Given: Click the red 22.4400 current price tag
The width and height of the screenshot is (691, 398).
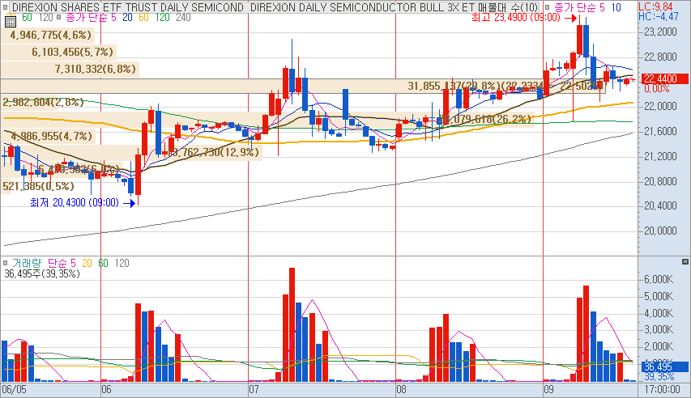Looking at the screenshot, I should click(x=664, y=78).
